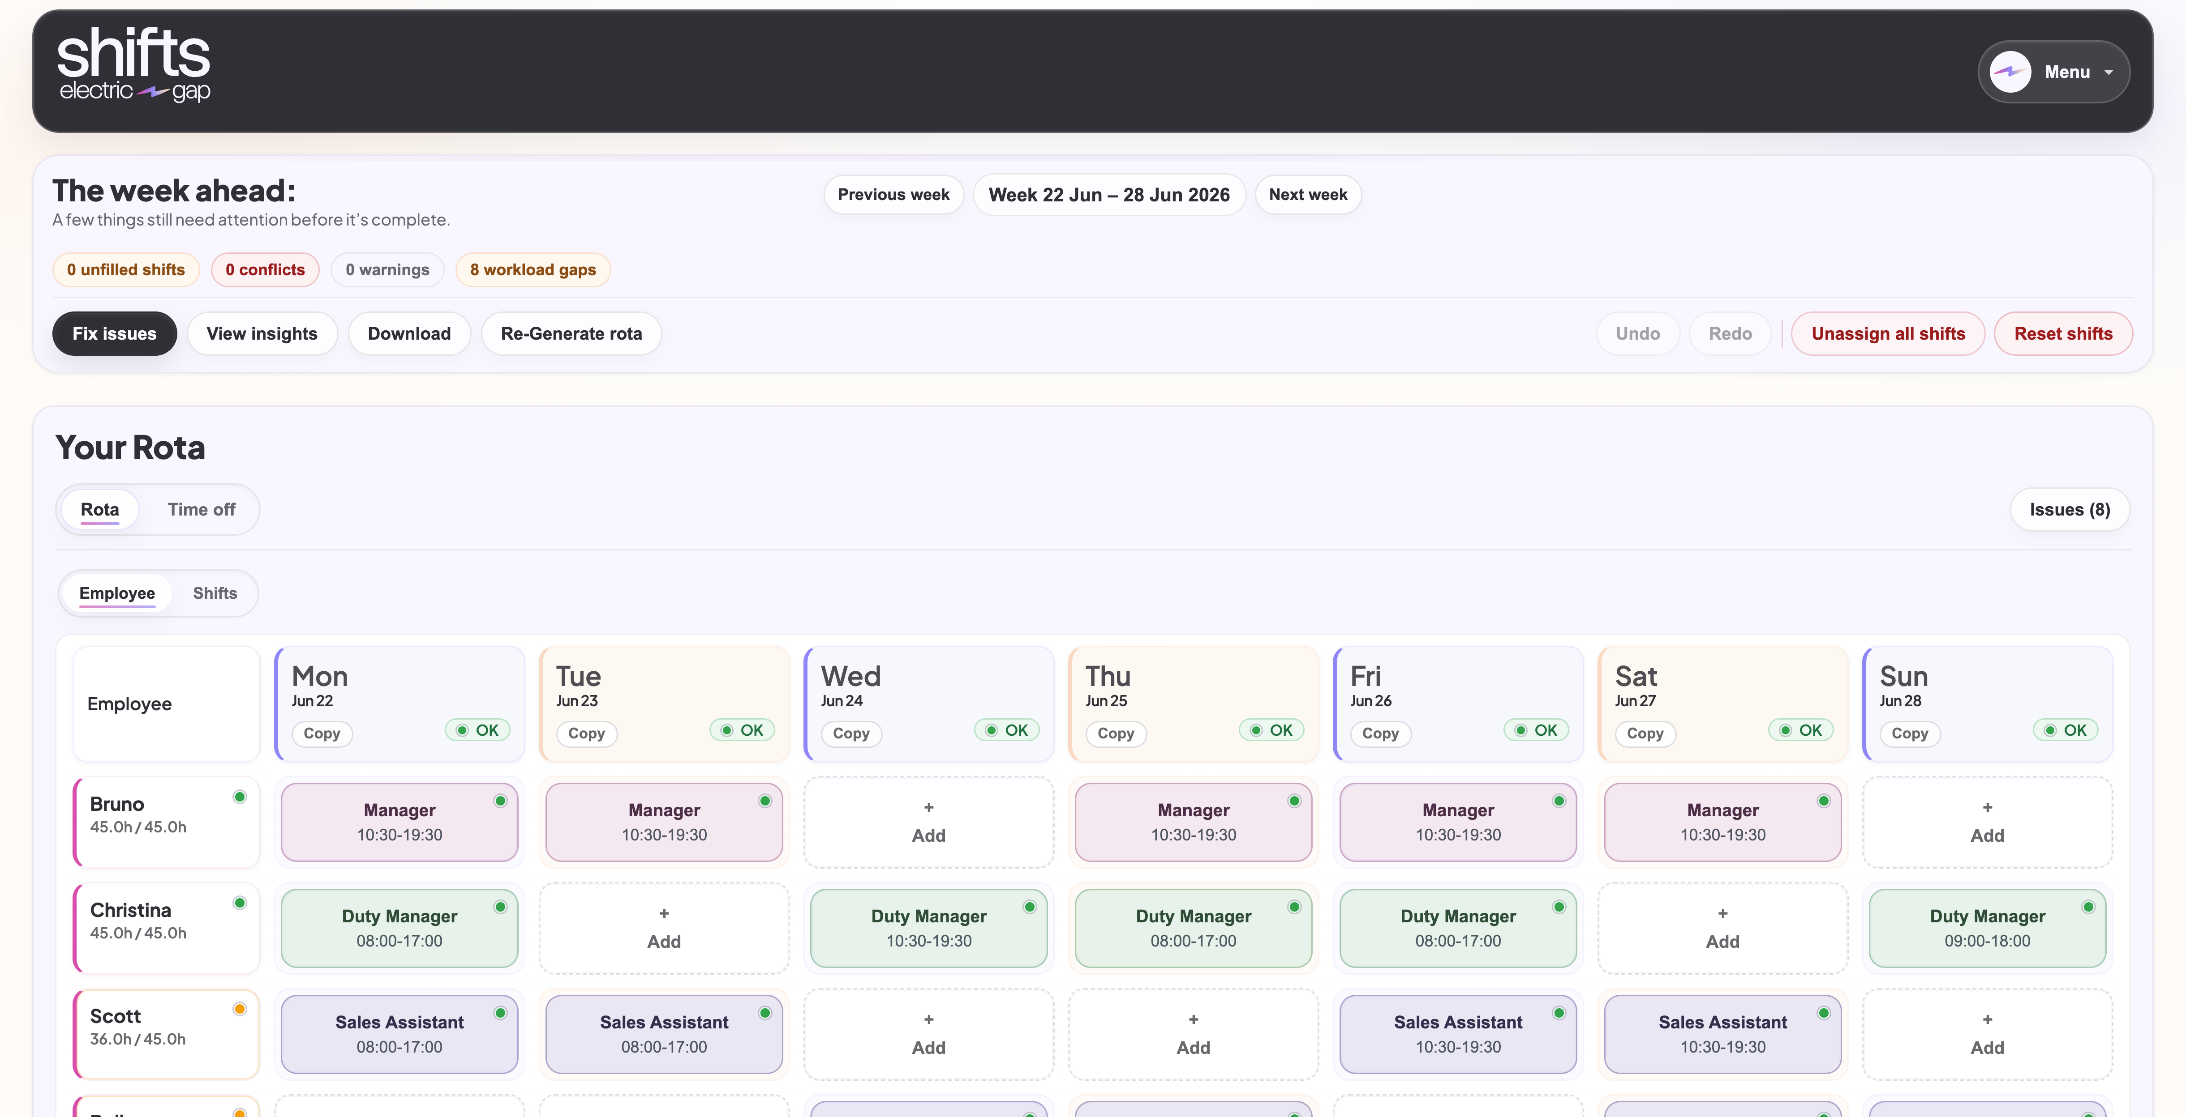Copy Tuesday Jun 23 shifts
The width and height of the screenshot is (2186, 1117).
point(586,733)
